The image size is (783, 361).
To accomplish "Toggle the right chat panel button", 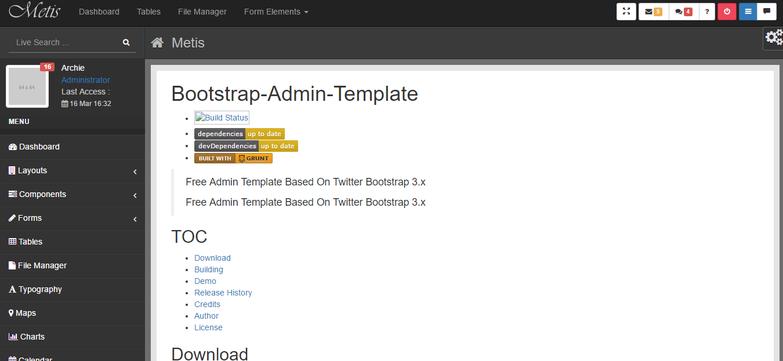I will (x=767, y=12).
